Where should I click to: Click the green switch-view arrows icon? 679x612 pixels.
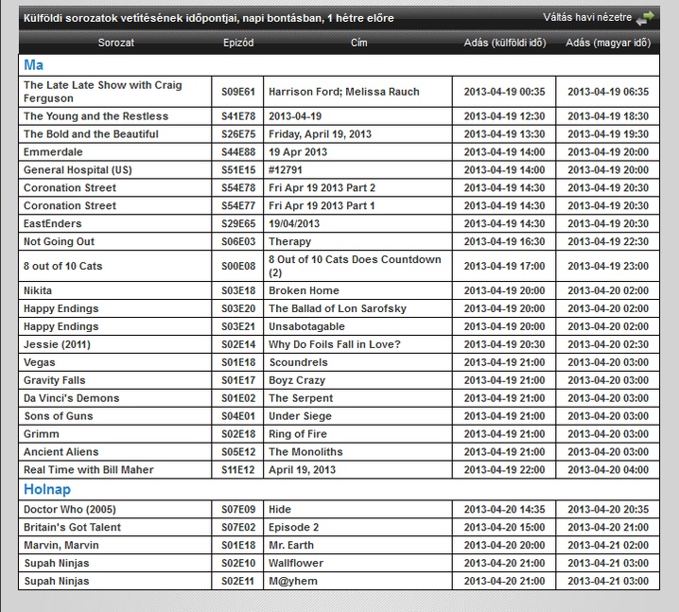(645, 18)
